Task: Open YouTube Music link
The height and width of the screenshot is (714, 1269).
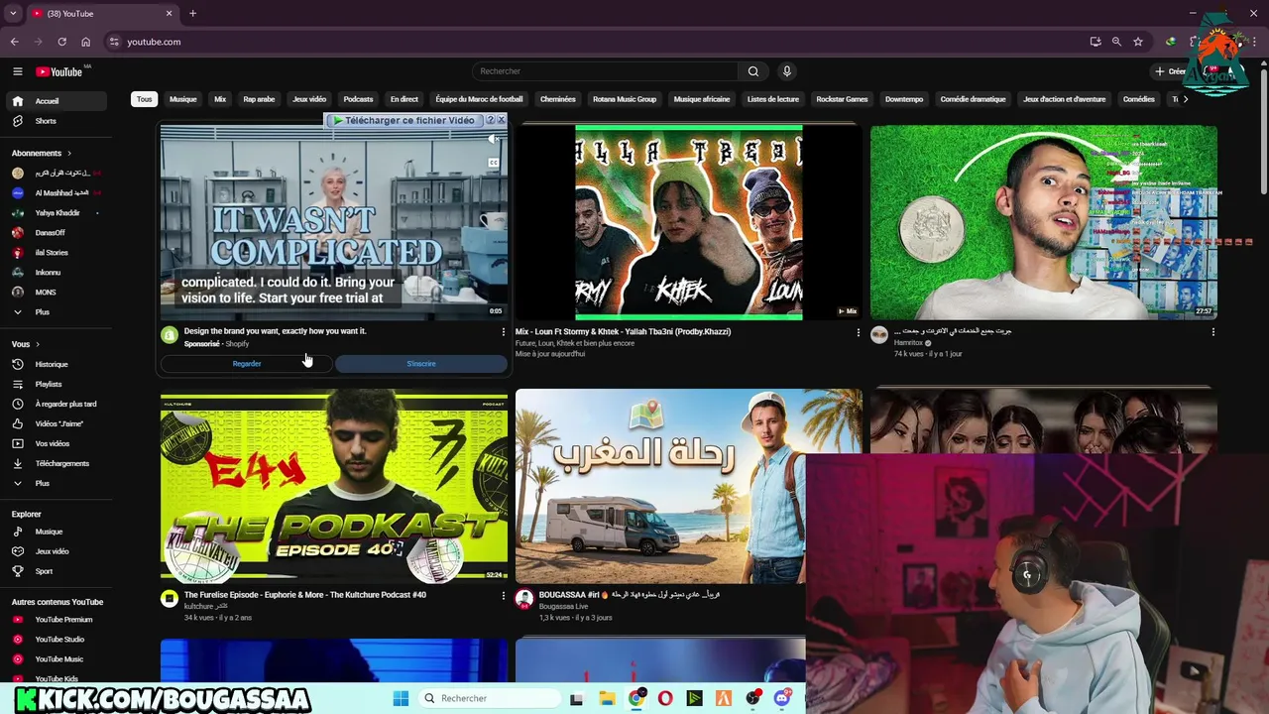Action: click(56, 659)
